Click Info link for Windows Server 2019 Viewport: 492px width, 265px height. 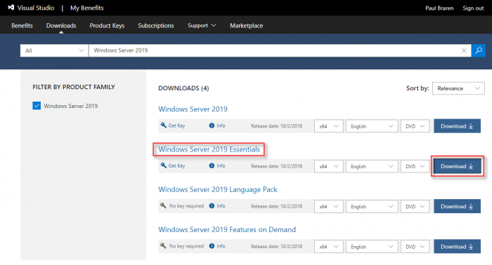coord(221,125)
